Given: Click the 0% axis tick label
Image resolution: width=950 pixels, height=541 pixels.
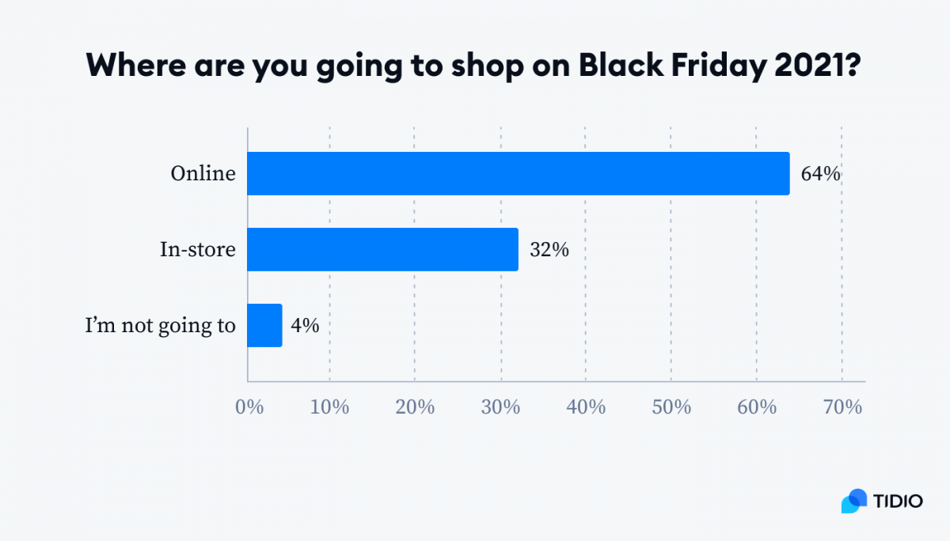Looking at the screenshot, I should (249, 407).
